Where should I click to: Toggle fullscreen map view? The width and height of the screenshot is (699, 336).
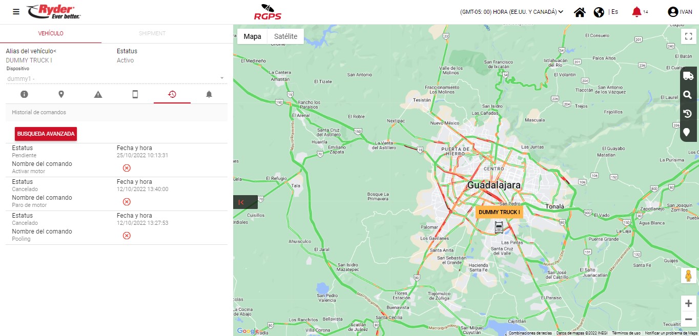(688, 36)
